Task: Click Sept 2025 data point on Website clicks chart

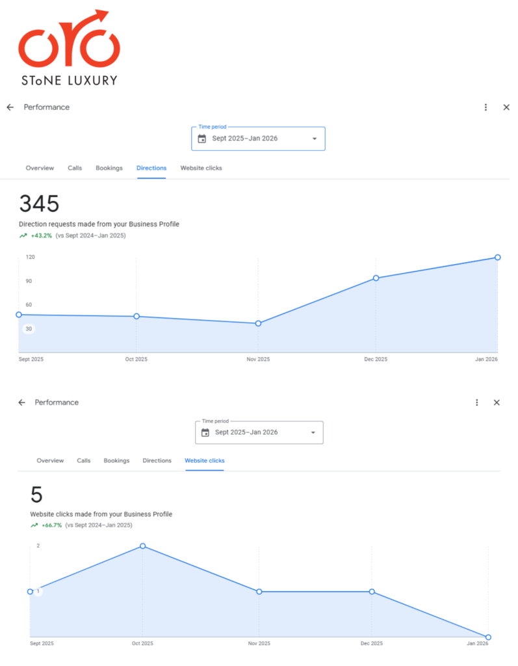Action: coord(30,592)
